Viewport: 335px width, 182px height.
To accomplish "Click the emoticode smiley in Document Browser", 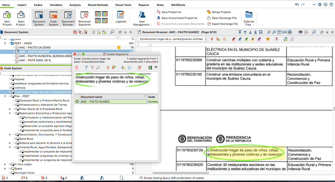I will [x=268, y=39].
